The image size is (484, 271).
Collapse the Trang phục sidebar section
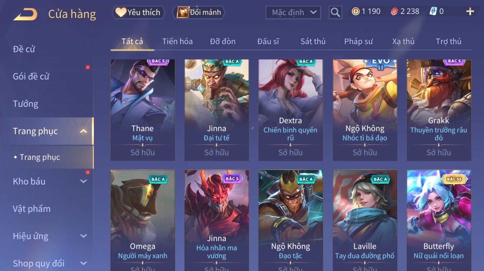click(x=83, y=131)
